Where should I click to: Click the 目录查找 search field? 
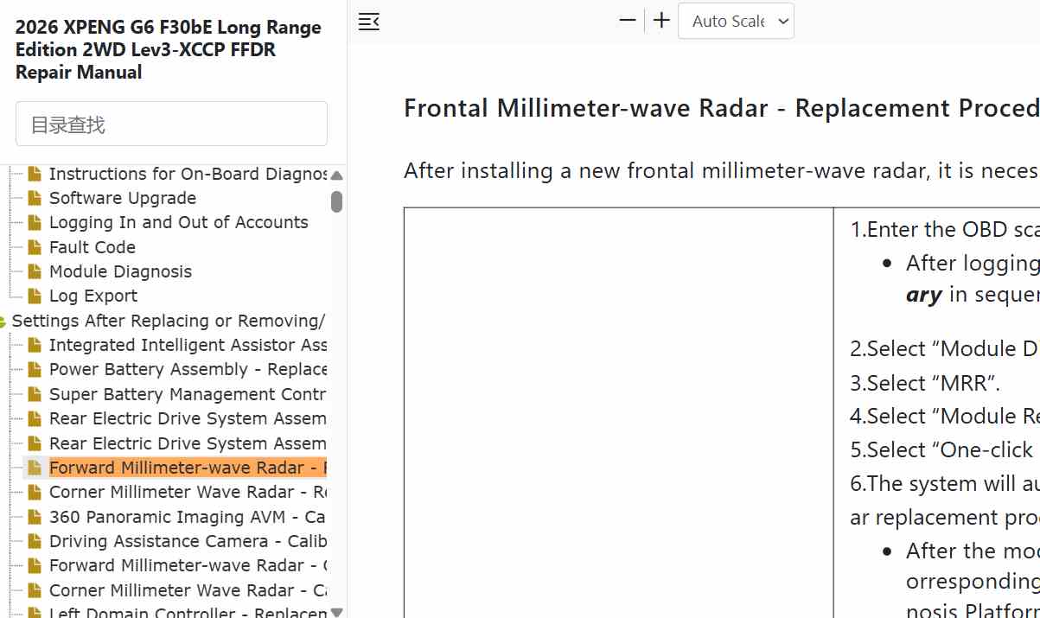click(171, 124)
